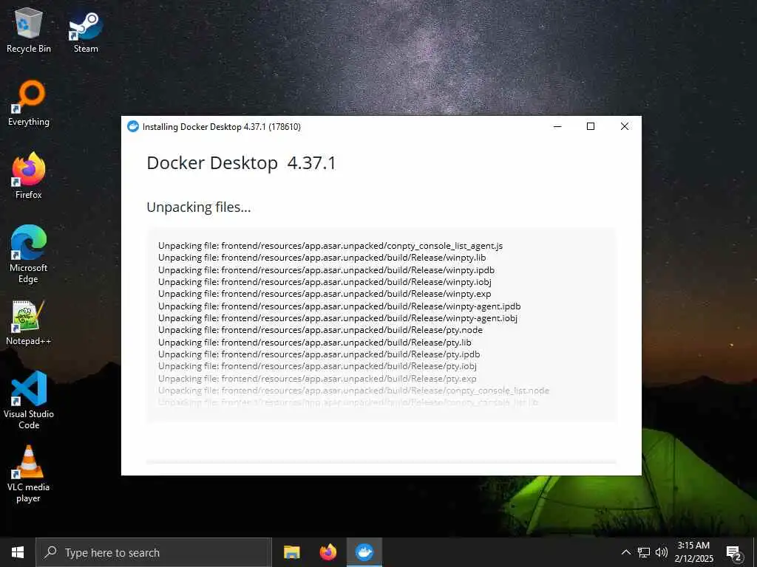
Task: Open File Explorer from the taskbar
Action: click(x=291, y=552)
